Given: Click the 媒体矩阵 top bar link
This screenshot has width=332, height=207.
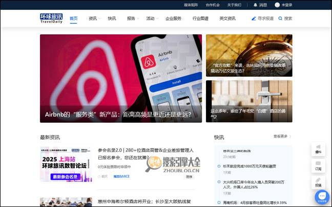Looking at the screenshot, I should coord(191,5).
